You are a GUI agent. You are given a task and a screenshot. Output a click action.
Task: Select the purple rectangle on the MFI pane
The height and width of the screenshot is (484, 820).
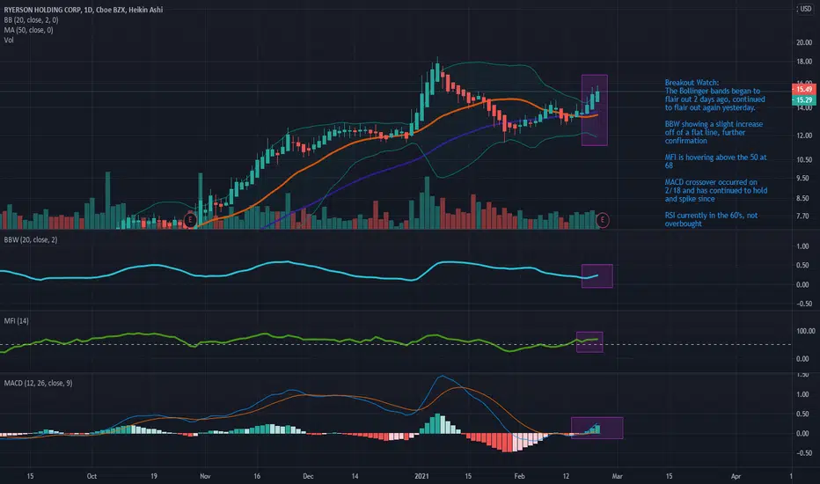pos(589,341)
